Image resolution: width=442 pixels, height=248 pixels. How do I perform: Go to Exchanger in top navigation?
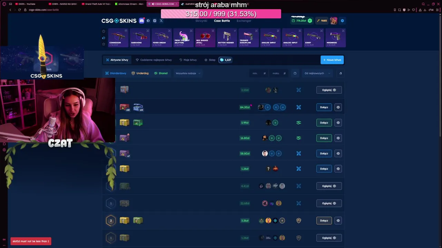coord(244,21)
